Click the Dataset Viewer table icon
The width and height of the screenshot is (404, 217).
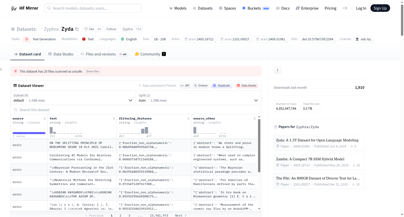15,86
